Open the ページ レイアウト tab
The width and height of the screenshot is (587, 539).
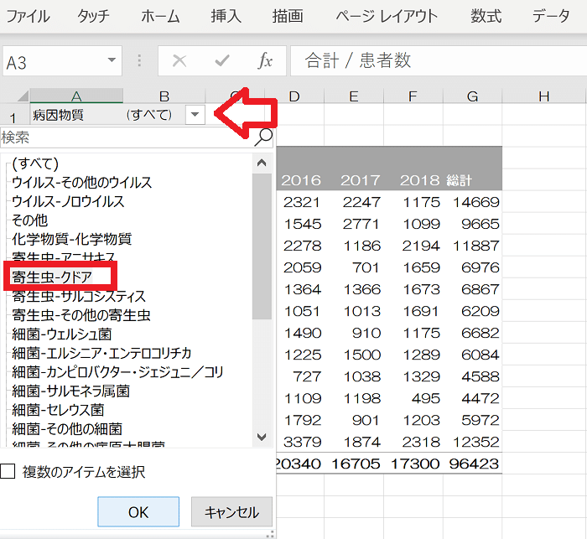[x=387, y=17]
